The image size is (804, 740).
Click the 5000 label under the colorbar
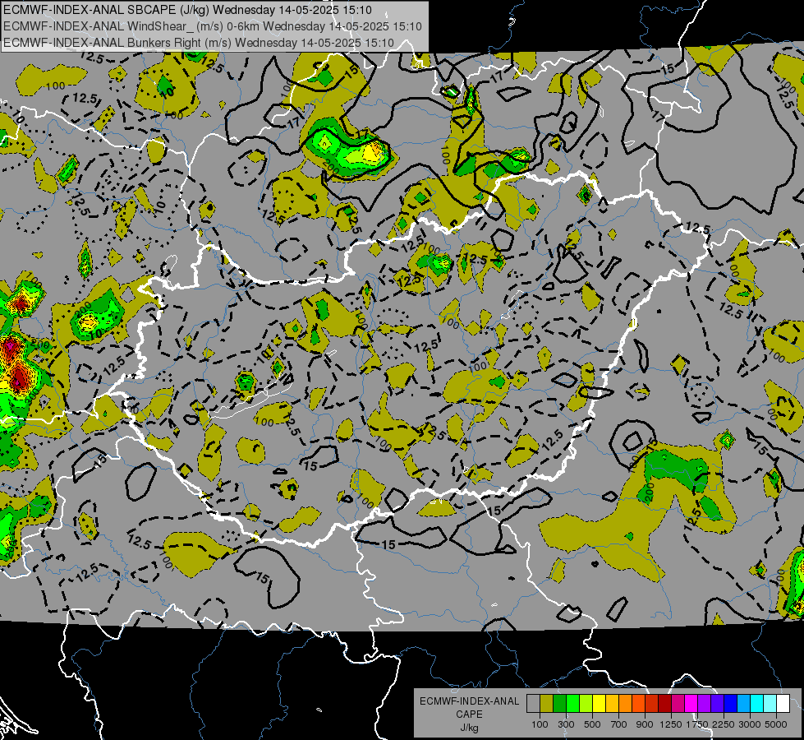(x=776, y=724)
